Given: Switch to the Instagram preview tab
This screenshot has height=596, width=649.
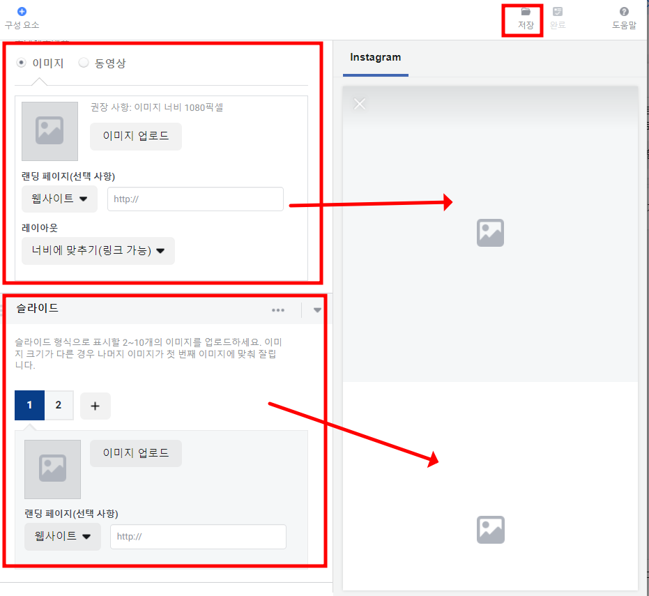Looking at the screenshot, I should (x=376, y=58).
